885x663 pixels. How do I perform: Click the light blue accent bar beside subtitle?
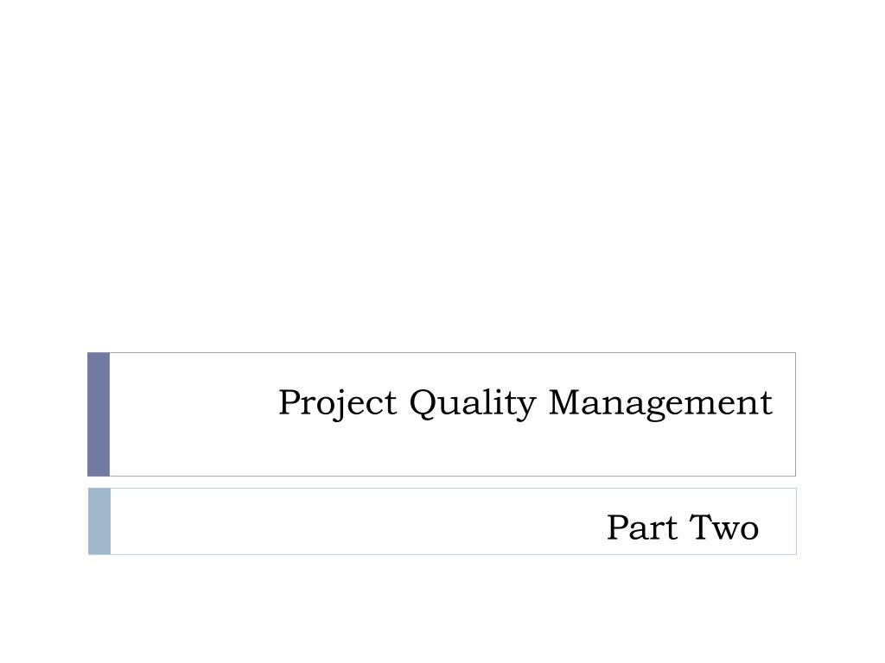[99, 521]
